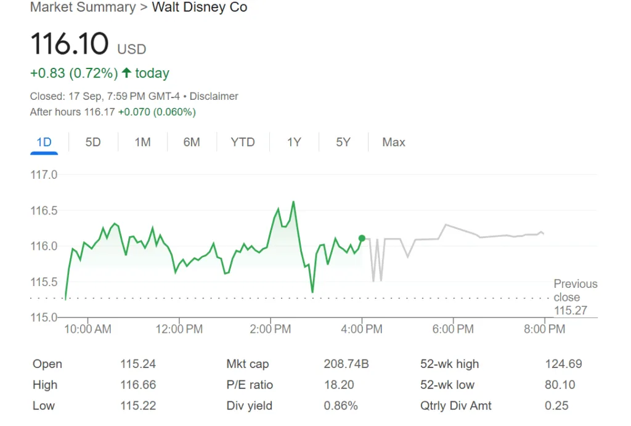The image size is (631, 426).
Task: Click the current price marker dot
Action: point(362,238)
